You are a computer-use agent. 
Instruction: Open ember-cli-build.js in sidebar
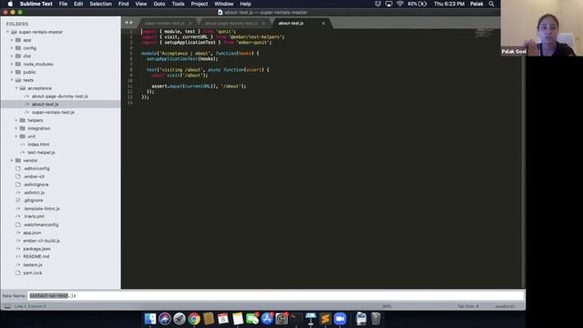(x=41, y=241)
